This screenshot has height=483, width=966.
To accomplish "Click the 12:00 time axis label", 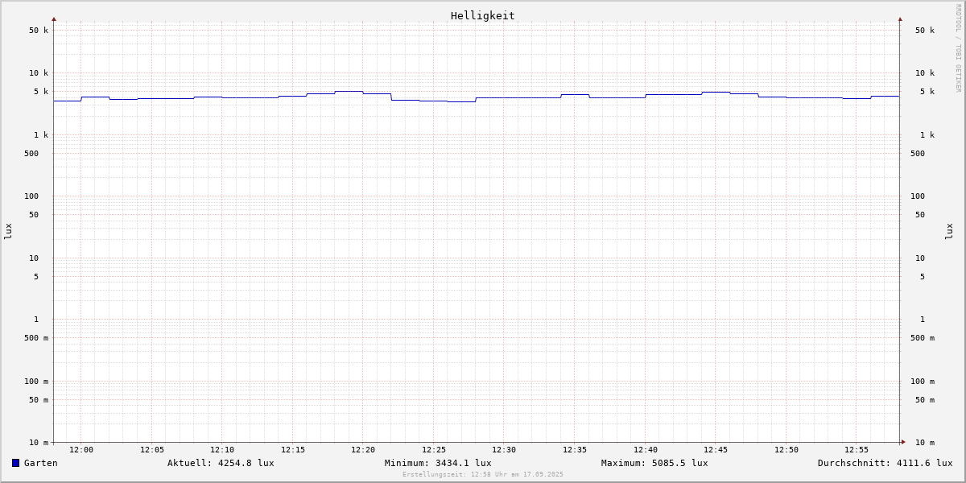I will tap(81, 450).
